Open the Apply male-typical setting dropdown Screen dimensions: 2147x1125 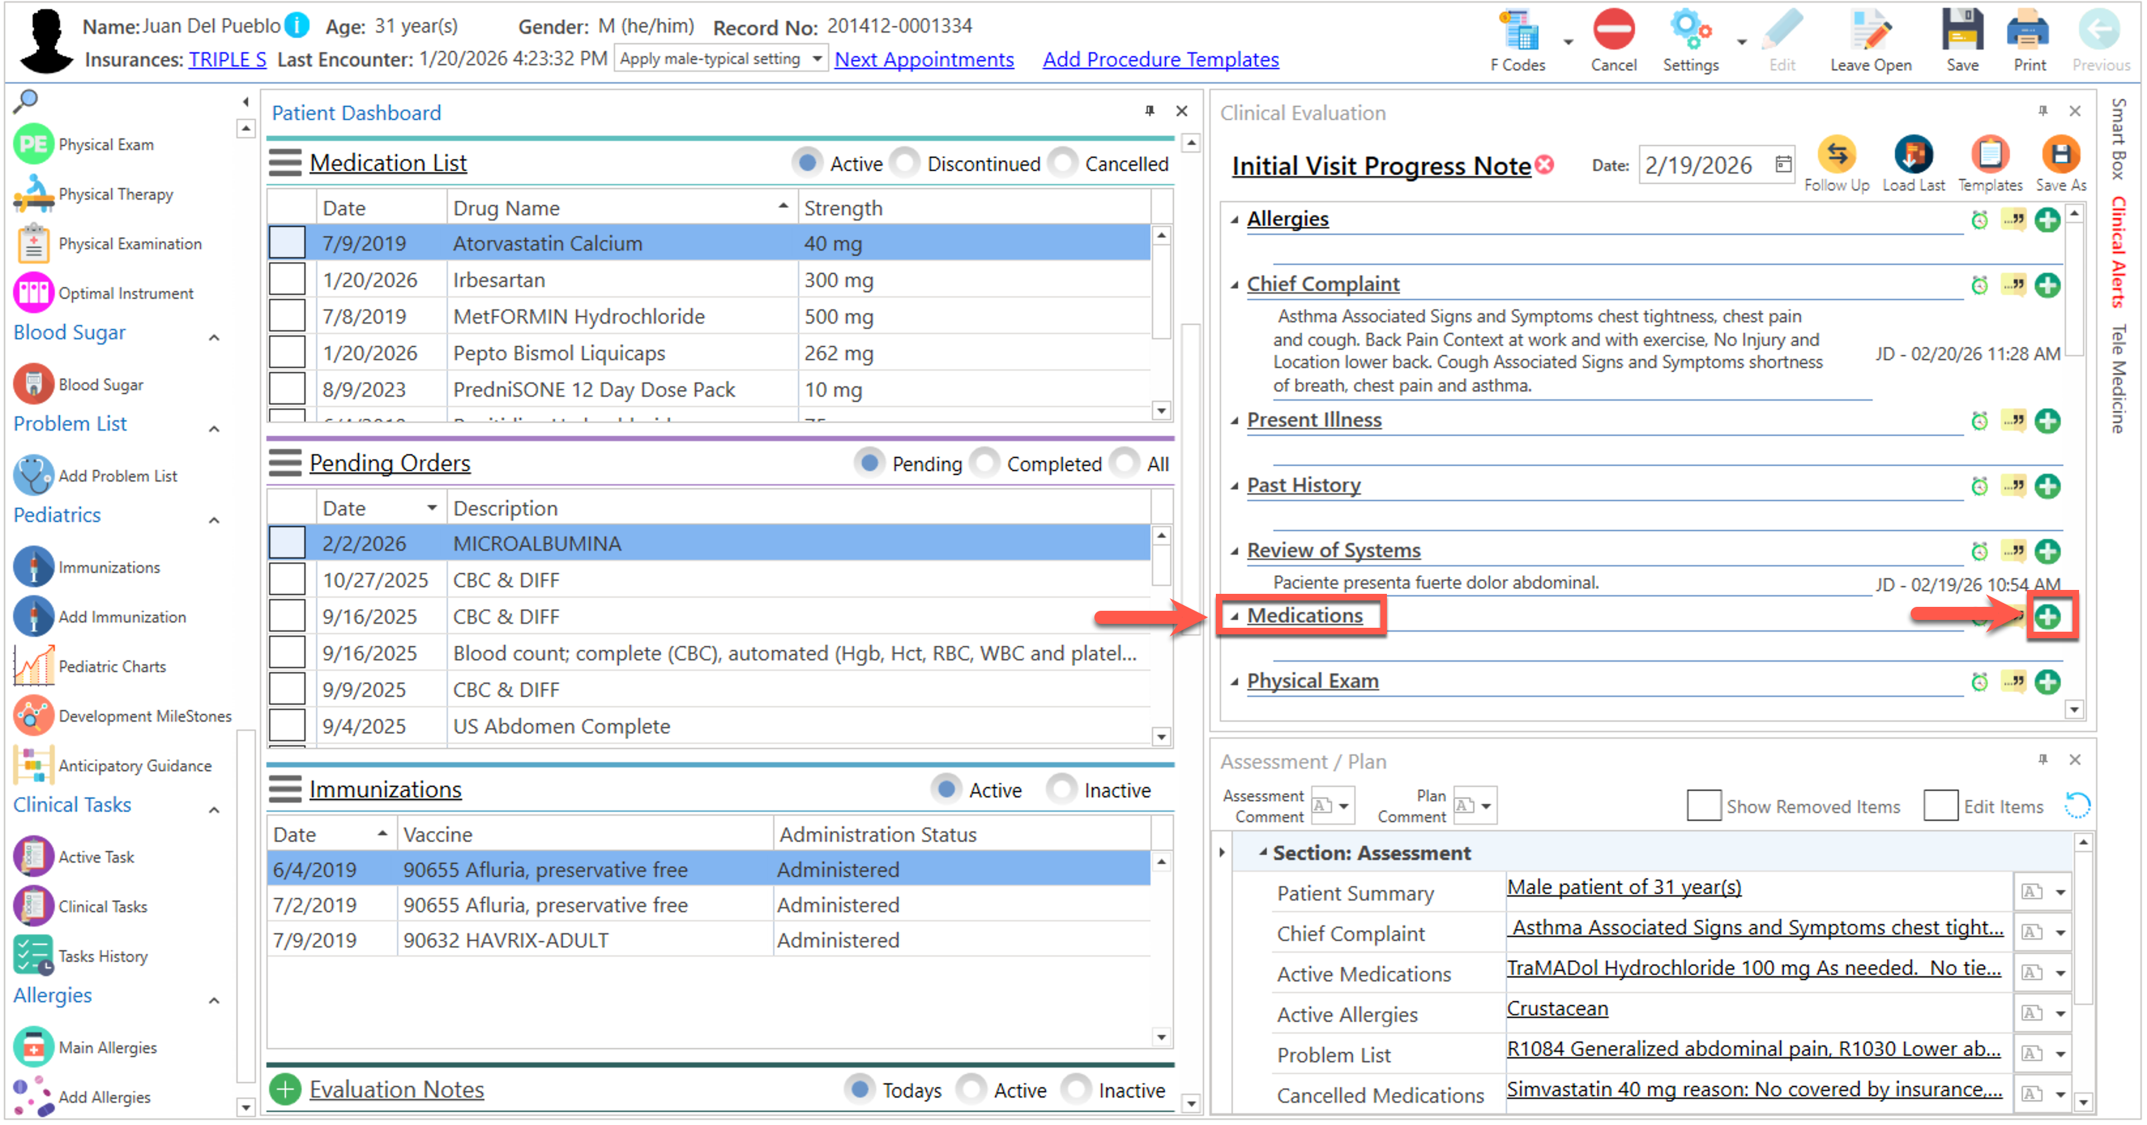[x=817, y=59]
